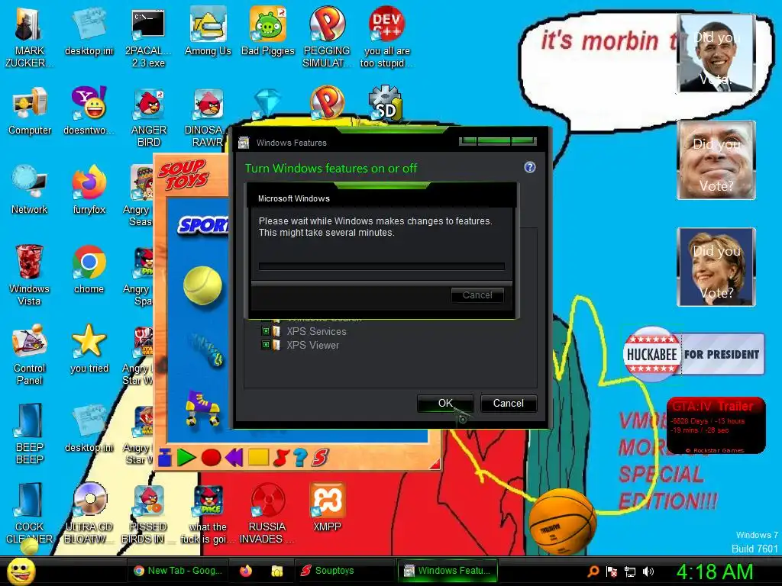The height and width of the screenshot is (586, 782).
Task: Launch the DINOSA RAWR shortcut
Action: [x=208, y=117]
